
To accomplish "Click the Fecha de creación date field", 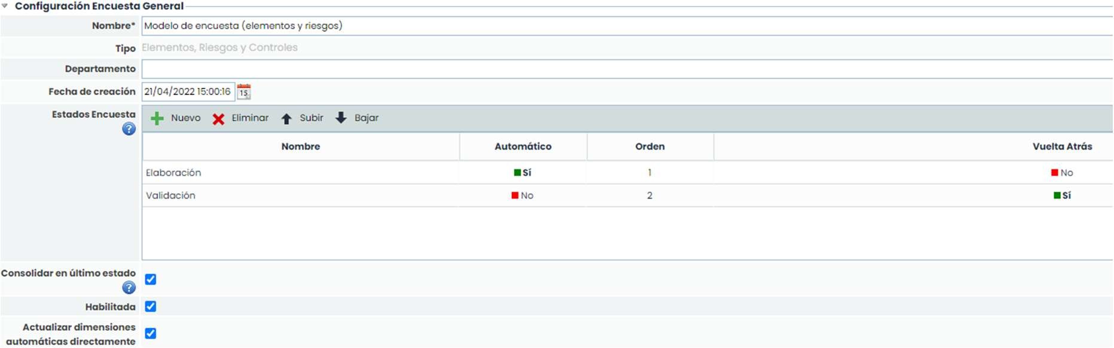I will (x=188, y=91).
